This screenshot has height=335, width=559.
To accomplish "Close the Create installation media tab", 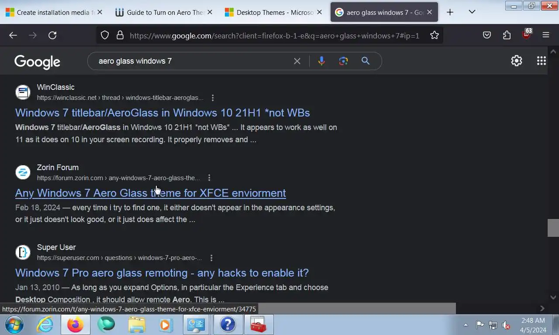I will click(x=100, y=12).
